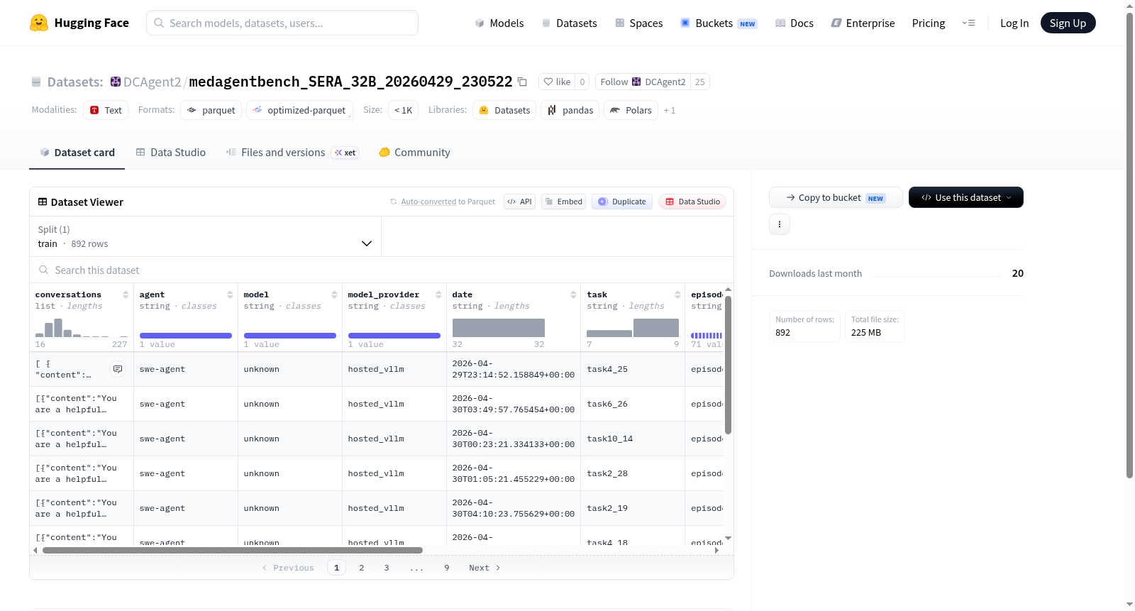Open the Buckets nav item
The width and height of the screenshot is (1135, 611).
(x=719, y=23)
